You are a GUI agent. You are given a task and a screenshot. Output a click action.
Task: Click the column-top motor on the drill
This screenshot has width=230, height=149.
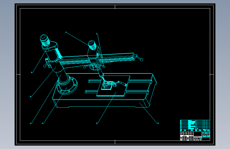pyautogui.click(x=45, y=40)
